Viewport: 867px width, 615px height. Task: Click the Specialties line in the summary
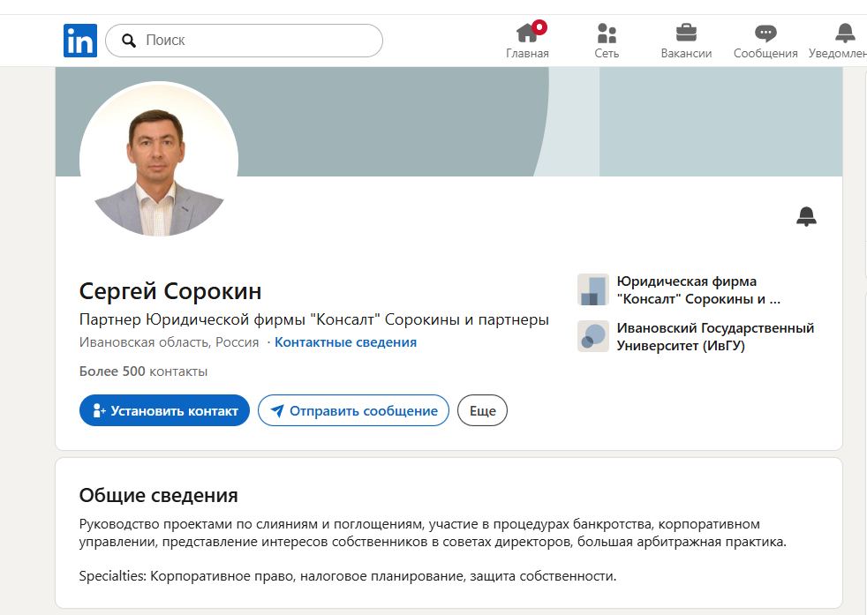click(x=348, y=576)
